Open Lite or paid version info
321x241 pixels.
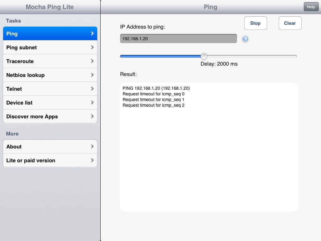(x=50, y=160)
